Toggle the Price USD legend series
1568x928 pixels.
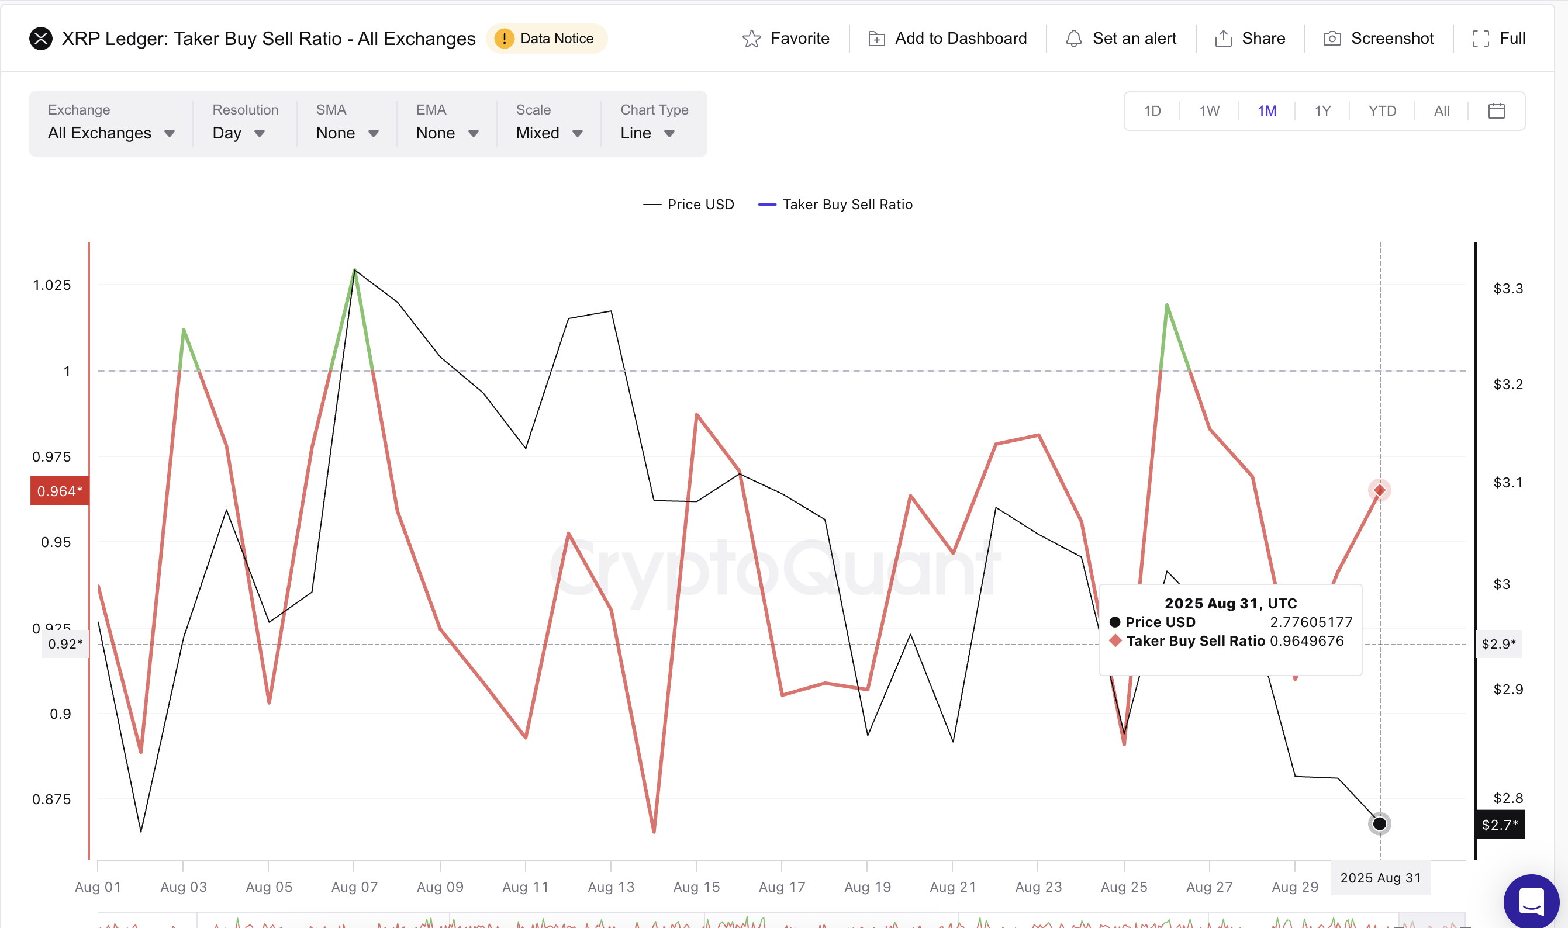pyautogui.click(x=688, y=204)
